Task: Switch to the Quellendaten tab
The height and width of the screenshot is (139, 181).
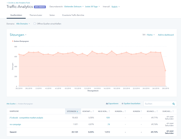Action: pos(16,15)
